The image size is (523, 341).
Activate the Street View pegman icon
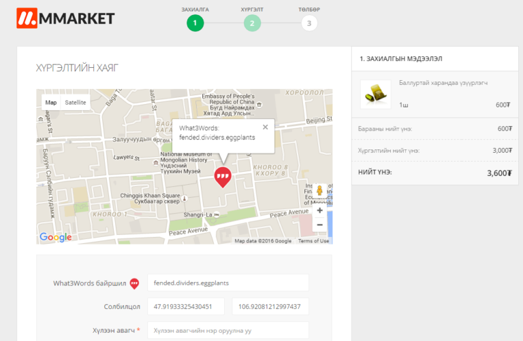[x=319, y=191]
